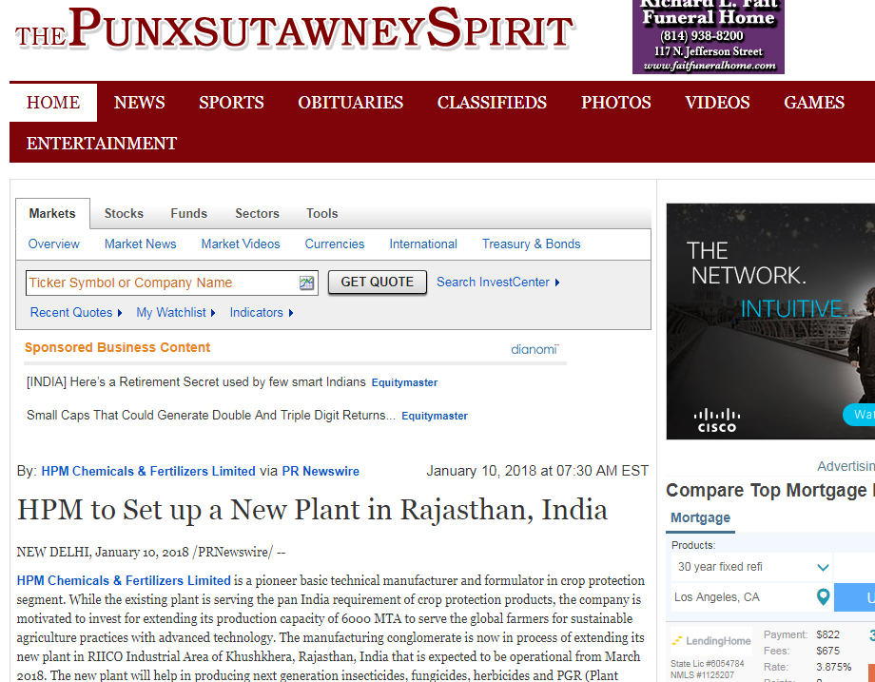Open the dianomi sponsor logo
Screen dimensions: 875x682
pyautogui.click(x=535, y=349)
